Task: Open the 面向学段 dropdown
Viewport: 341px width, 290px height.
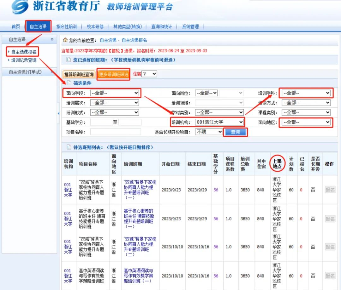Action: 114,93
